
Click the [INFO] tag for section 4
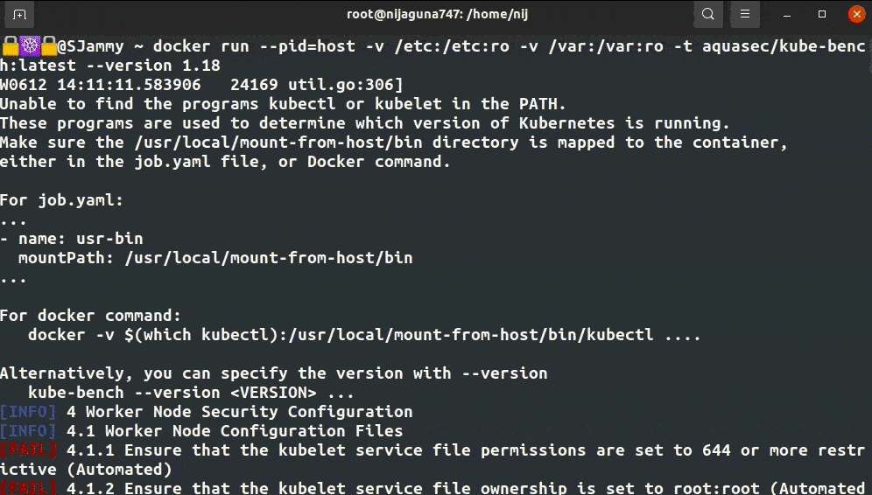click(x=29, y=412)
